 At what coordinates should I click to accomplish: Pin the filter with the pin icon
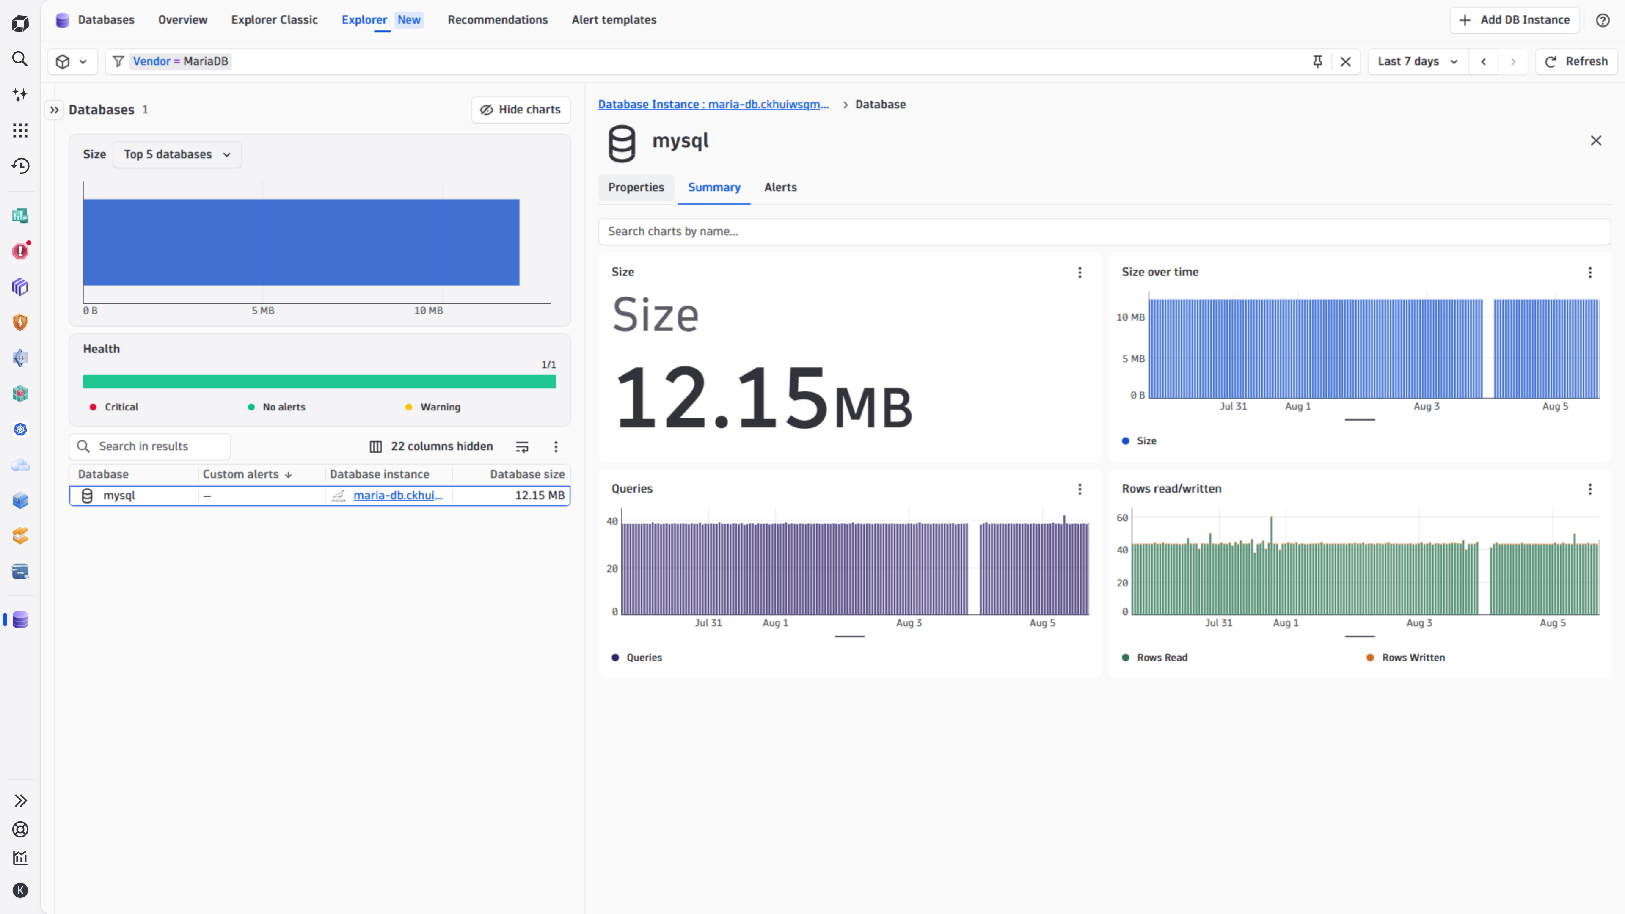[1317, 61]
